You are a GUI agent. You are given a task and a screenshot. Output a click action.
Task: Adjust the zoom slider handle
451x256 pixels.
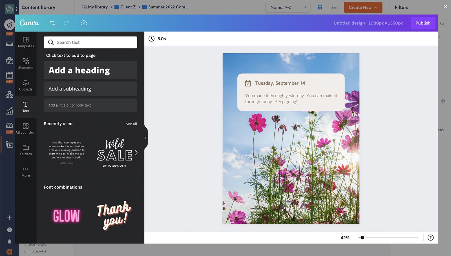click(x=362, y=238)
